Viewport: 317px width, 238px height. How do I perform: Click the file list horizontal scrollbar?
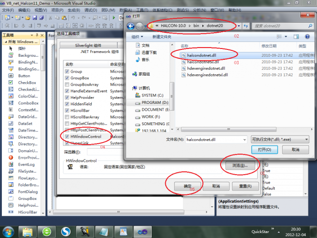[x=229, y=129]
